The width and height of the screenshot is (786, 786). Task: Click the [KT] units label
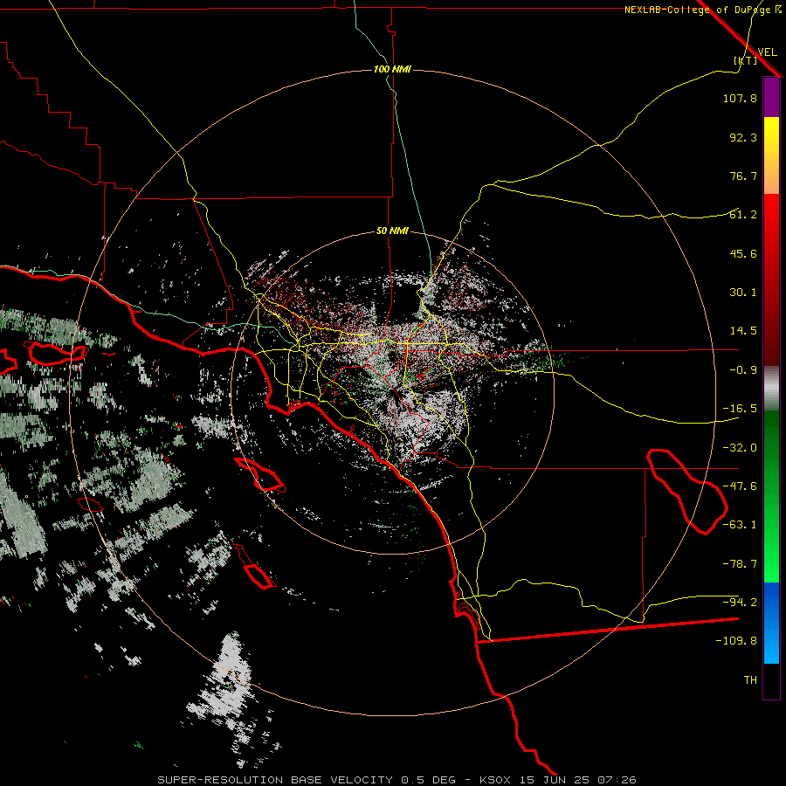pos(746,60)
